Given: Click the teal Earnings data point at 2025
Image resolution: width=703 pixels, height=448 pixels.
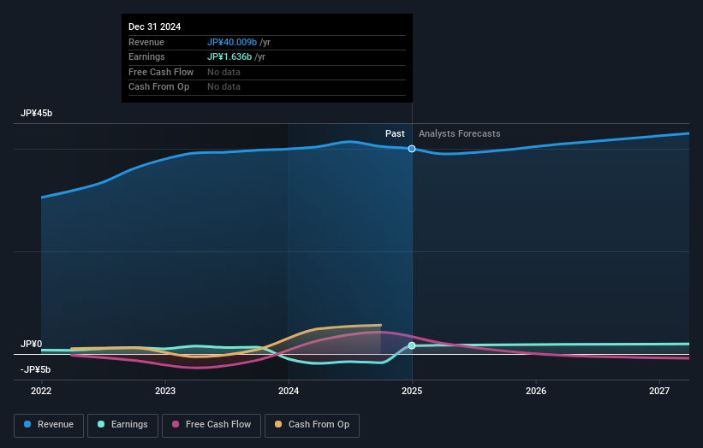Looking at the screenshot, I should click(412, 345).
